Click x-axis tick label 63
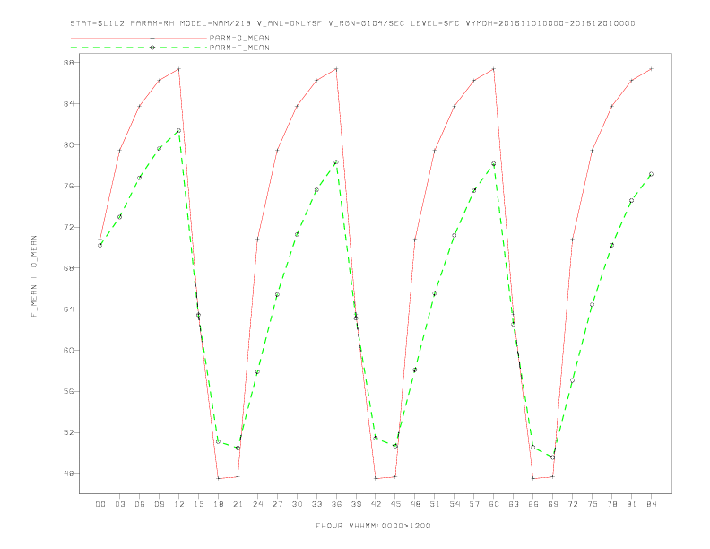The height and width of the screenshot is (549, 710). (514, 504)
